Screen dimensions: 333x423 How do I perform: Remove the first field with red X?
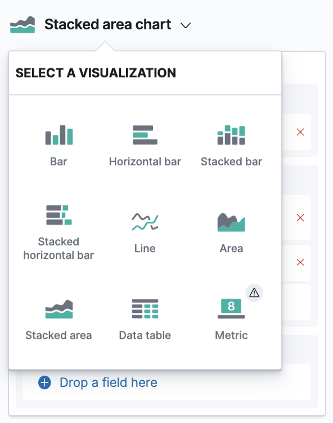[300, 132]
